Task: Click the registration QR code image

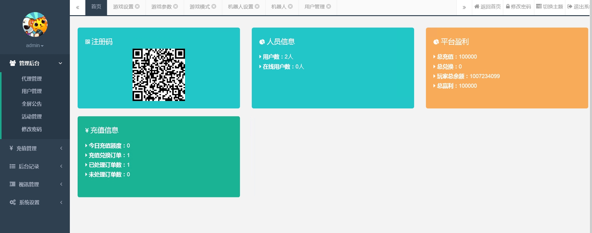Action: (159, 75)
